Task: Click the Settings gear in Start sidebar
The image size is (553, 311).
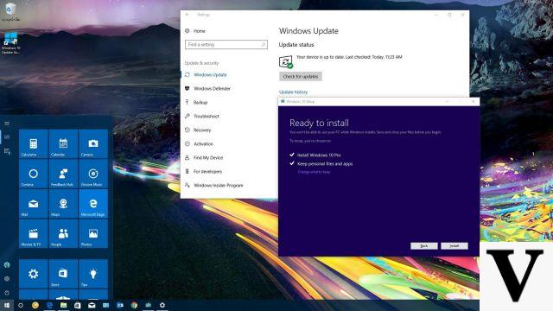Action: point(7,278)
